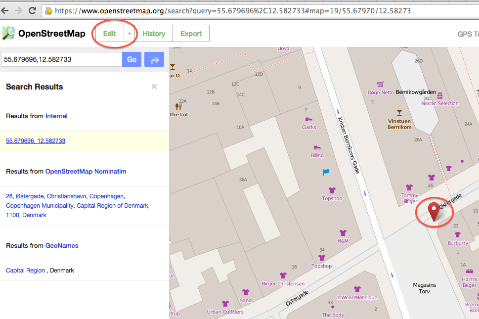Viewport: 479px width, 319px height.
Task: Open the OpenStreetMap Nominatim link
Action: (86, 172)
